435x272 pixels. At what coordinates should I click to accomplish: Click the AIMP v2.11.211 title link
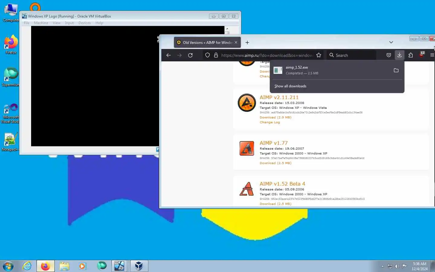click(x=279, y=97)
